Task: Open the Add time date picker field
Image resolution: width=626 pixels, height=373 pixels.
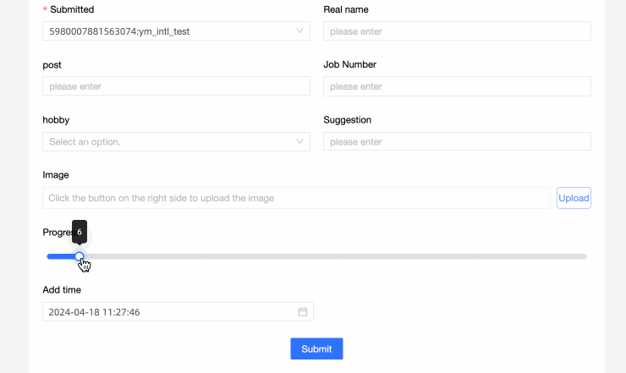Action: click(169, 312)
